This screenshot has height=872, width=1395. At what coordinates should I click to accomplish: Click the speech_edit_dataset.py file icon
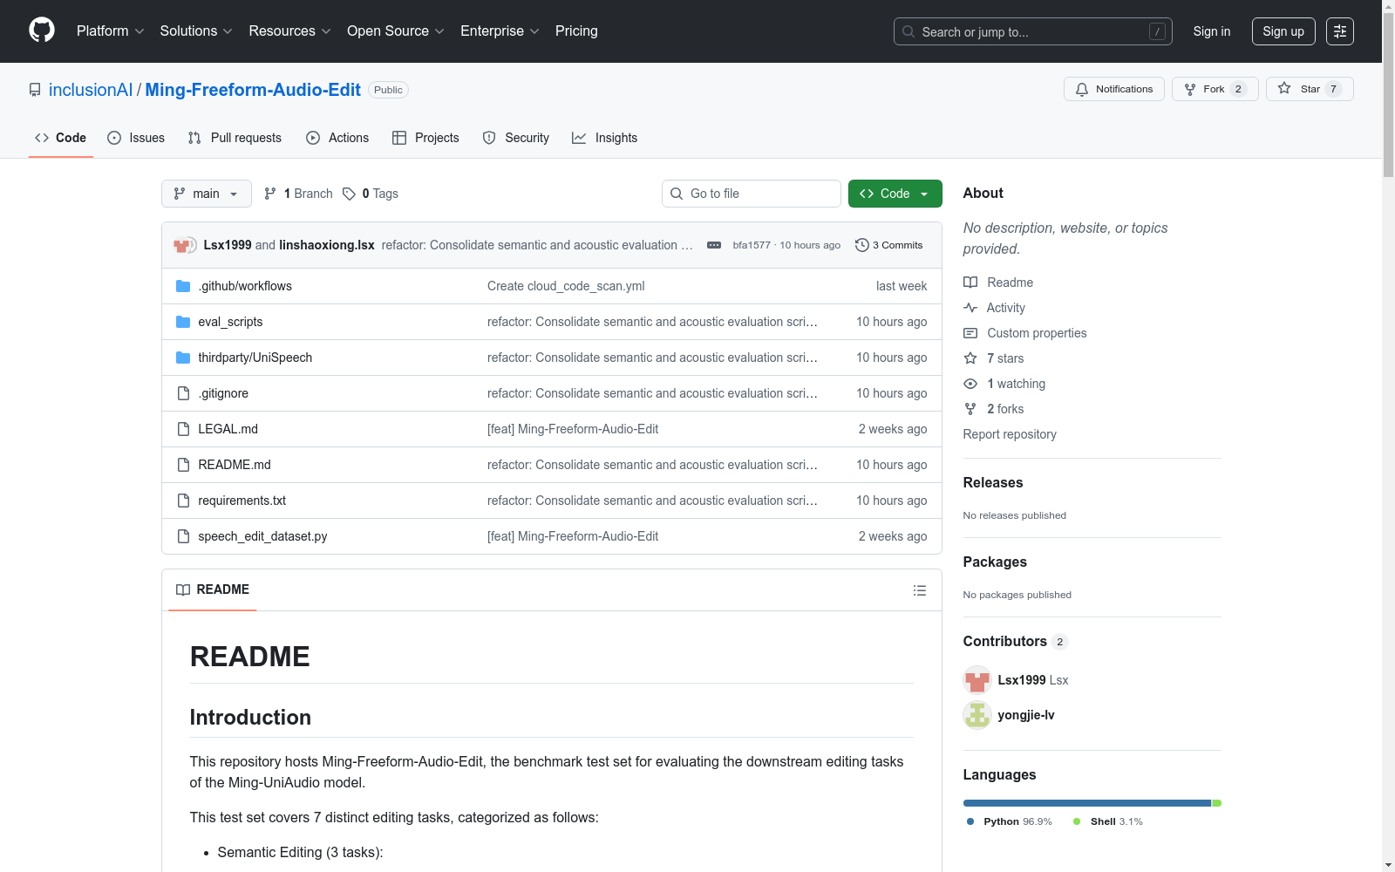click(183, 536)
